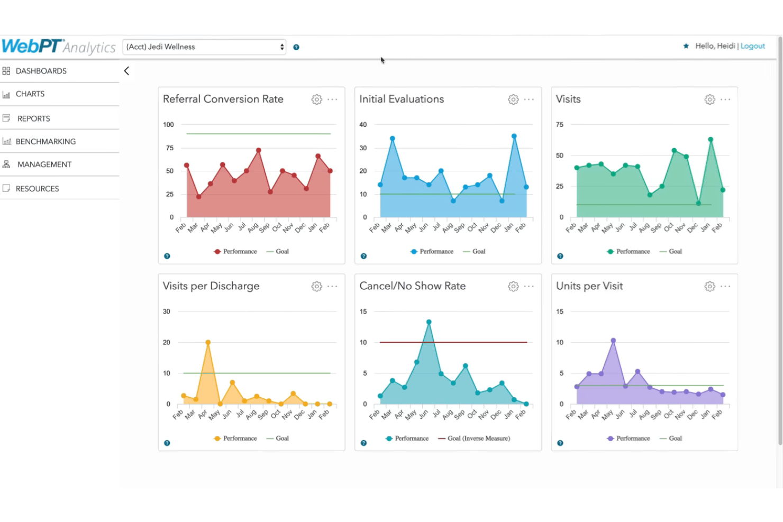Open more options ellipsis on Visits card
The height and width of the screenshot is (522, 783).
725,99
